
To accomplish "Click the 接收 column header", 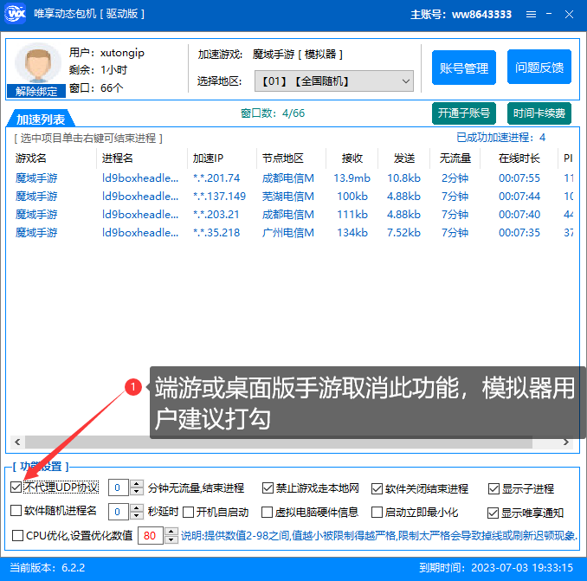I will coord(352,158).
